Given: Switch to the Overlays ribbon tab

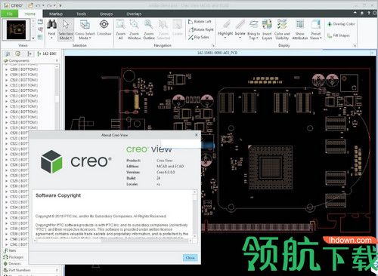Looking at the screenshot, I should pos(134,14).
